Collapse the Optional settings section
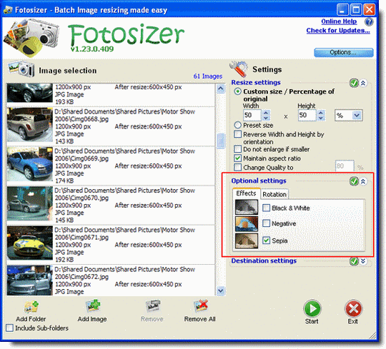 tap(363, 181)
